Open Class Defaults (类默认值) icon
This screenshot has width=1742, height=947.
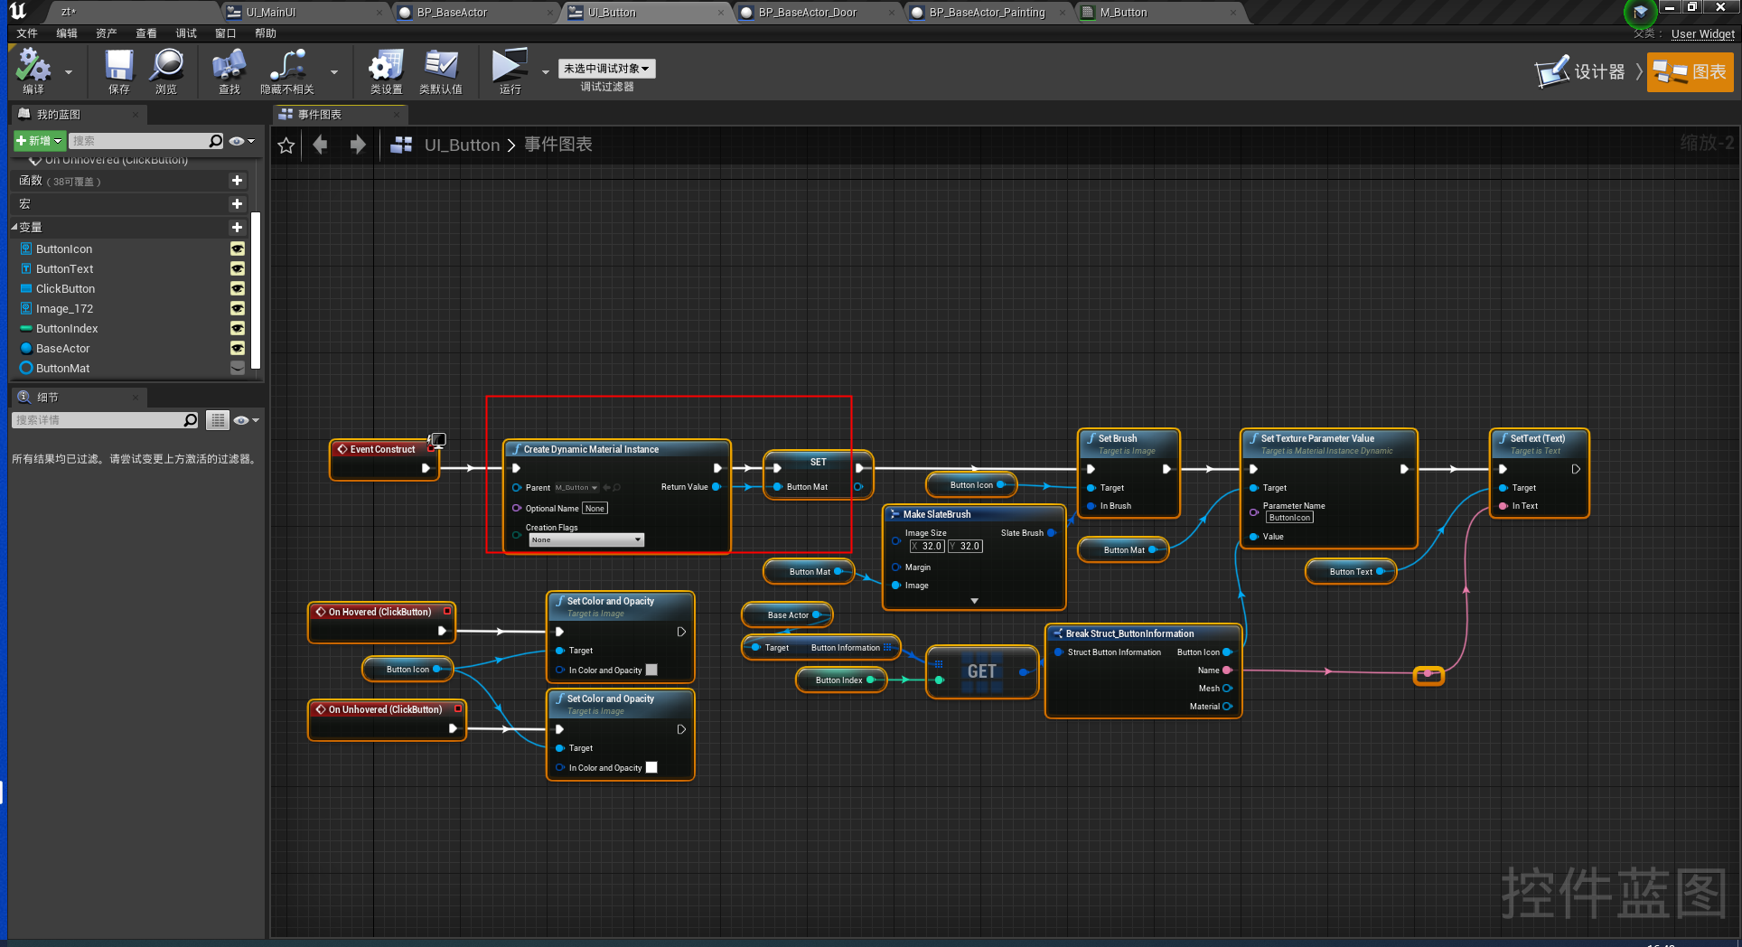(441, 65)
